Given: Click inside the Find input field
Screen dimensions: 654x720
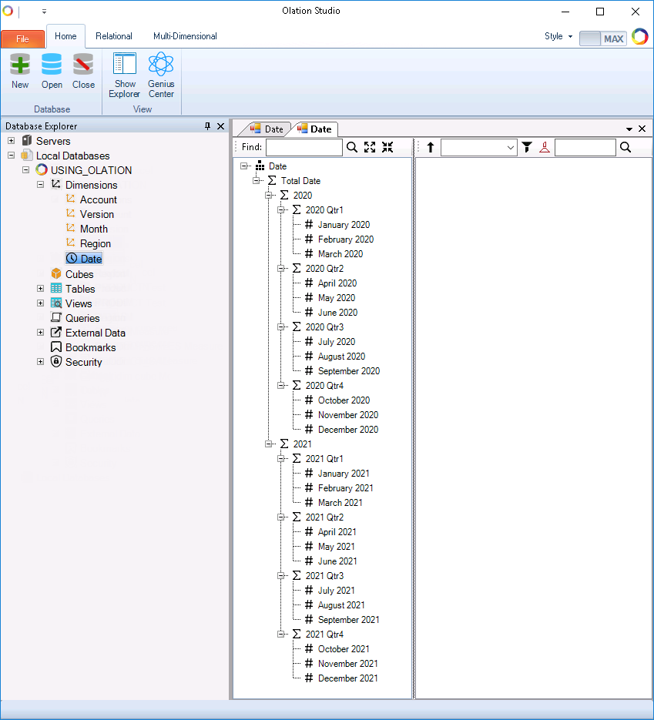Looking at the screenshot, I should tap(304, 147).
